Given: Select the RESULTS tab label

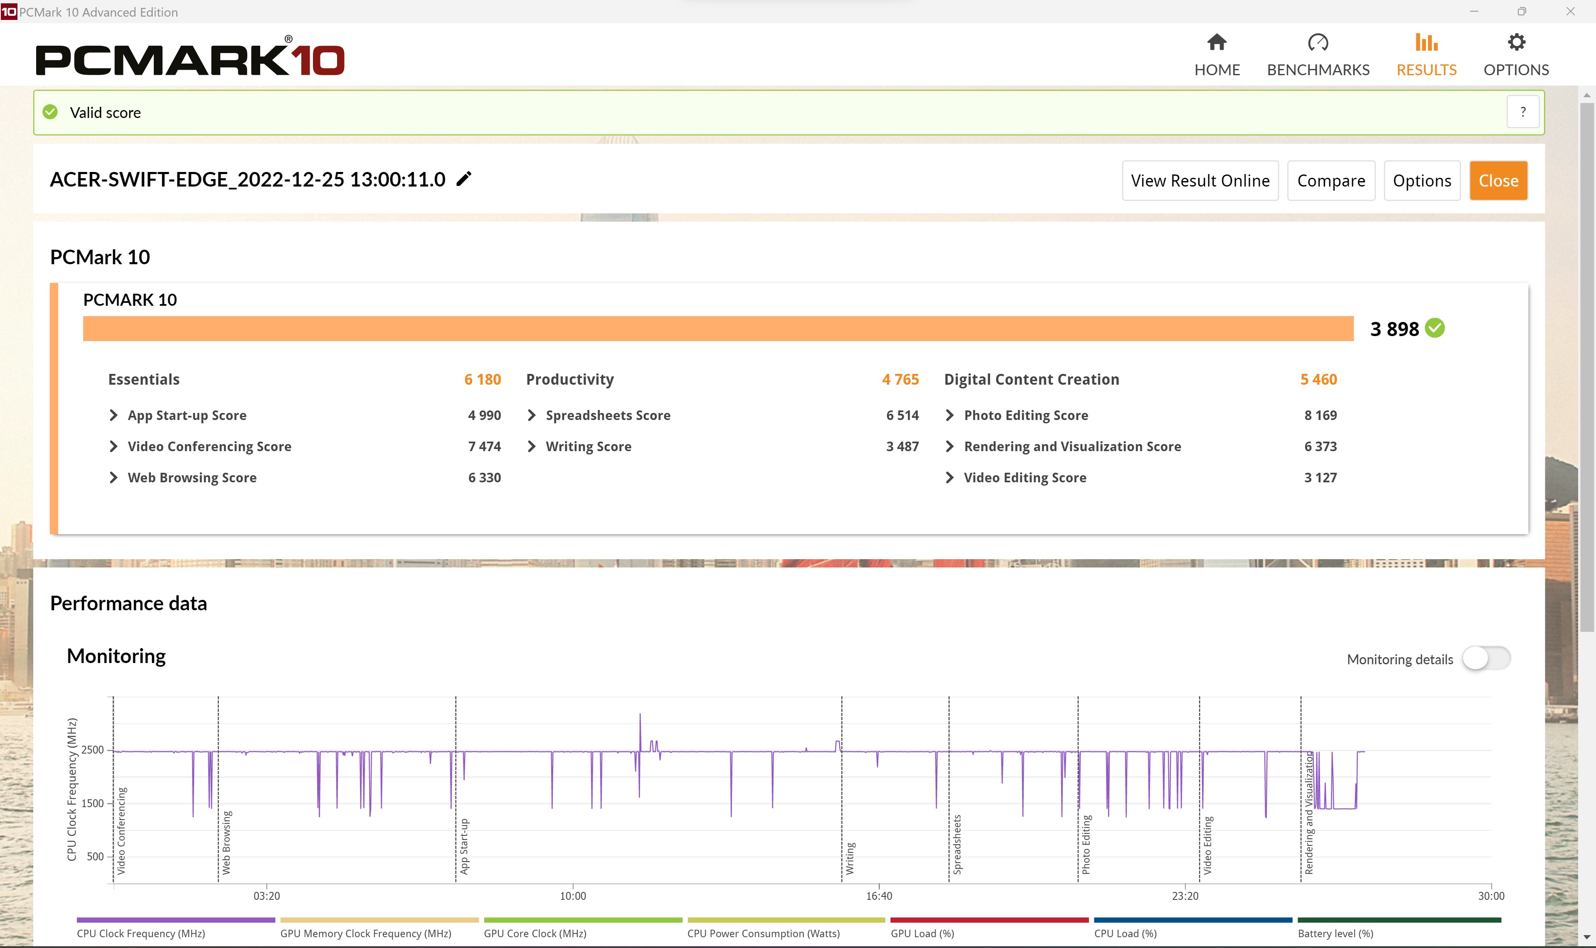Looking at the screenshot, I should coord(1426,70).
